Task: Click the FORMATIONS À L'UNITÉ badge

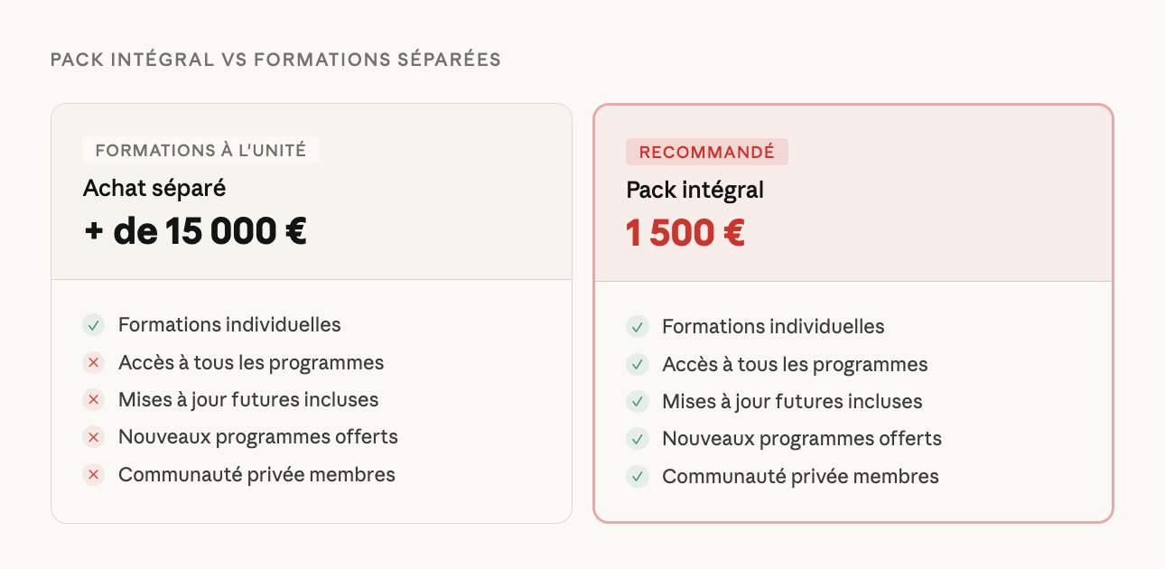Action: click(200, 150)
